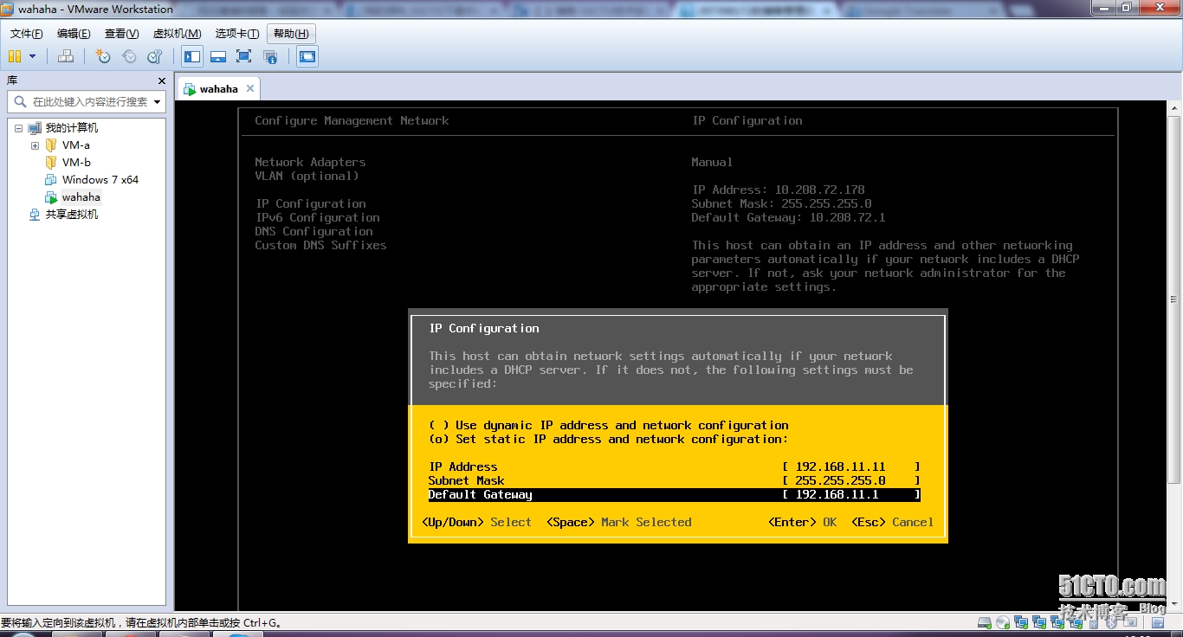Open the 文件(F) menu
The image size is (1183, 637).
click(27, 34)
